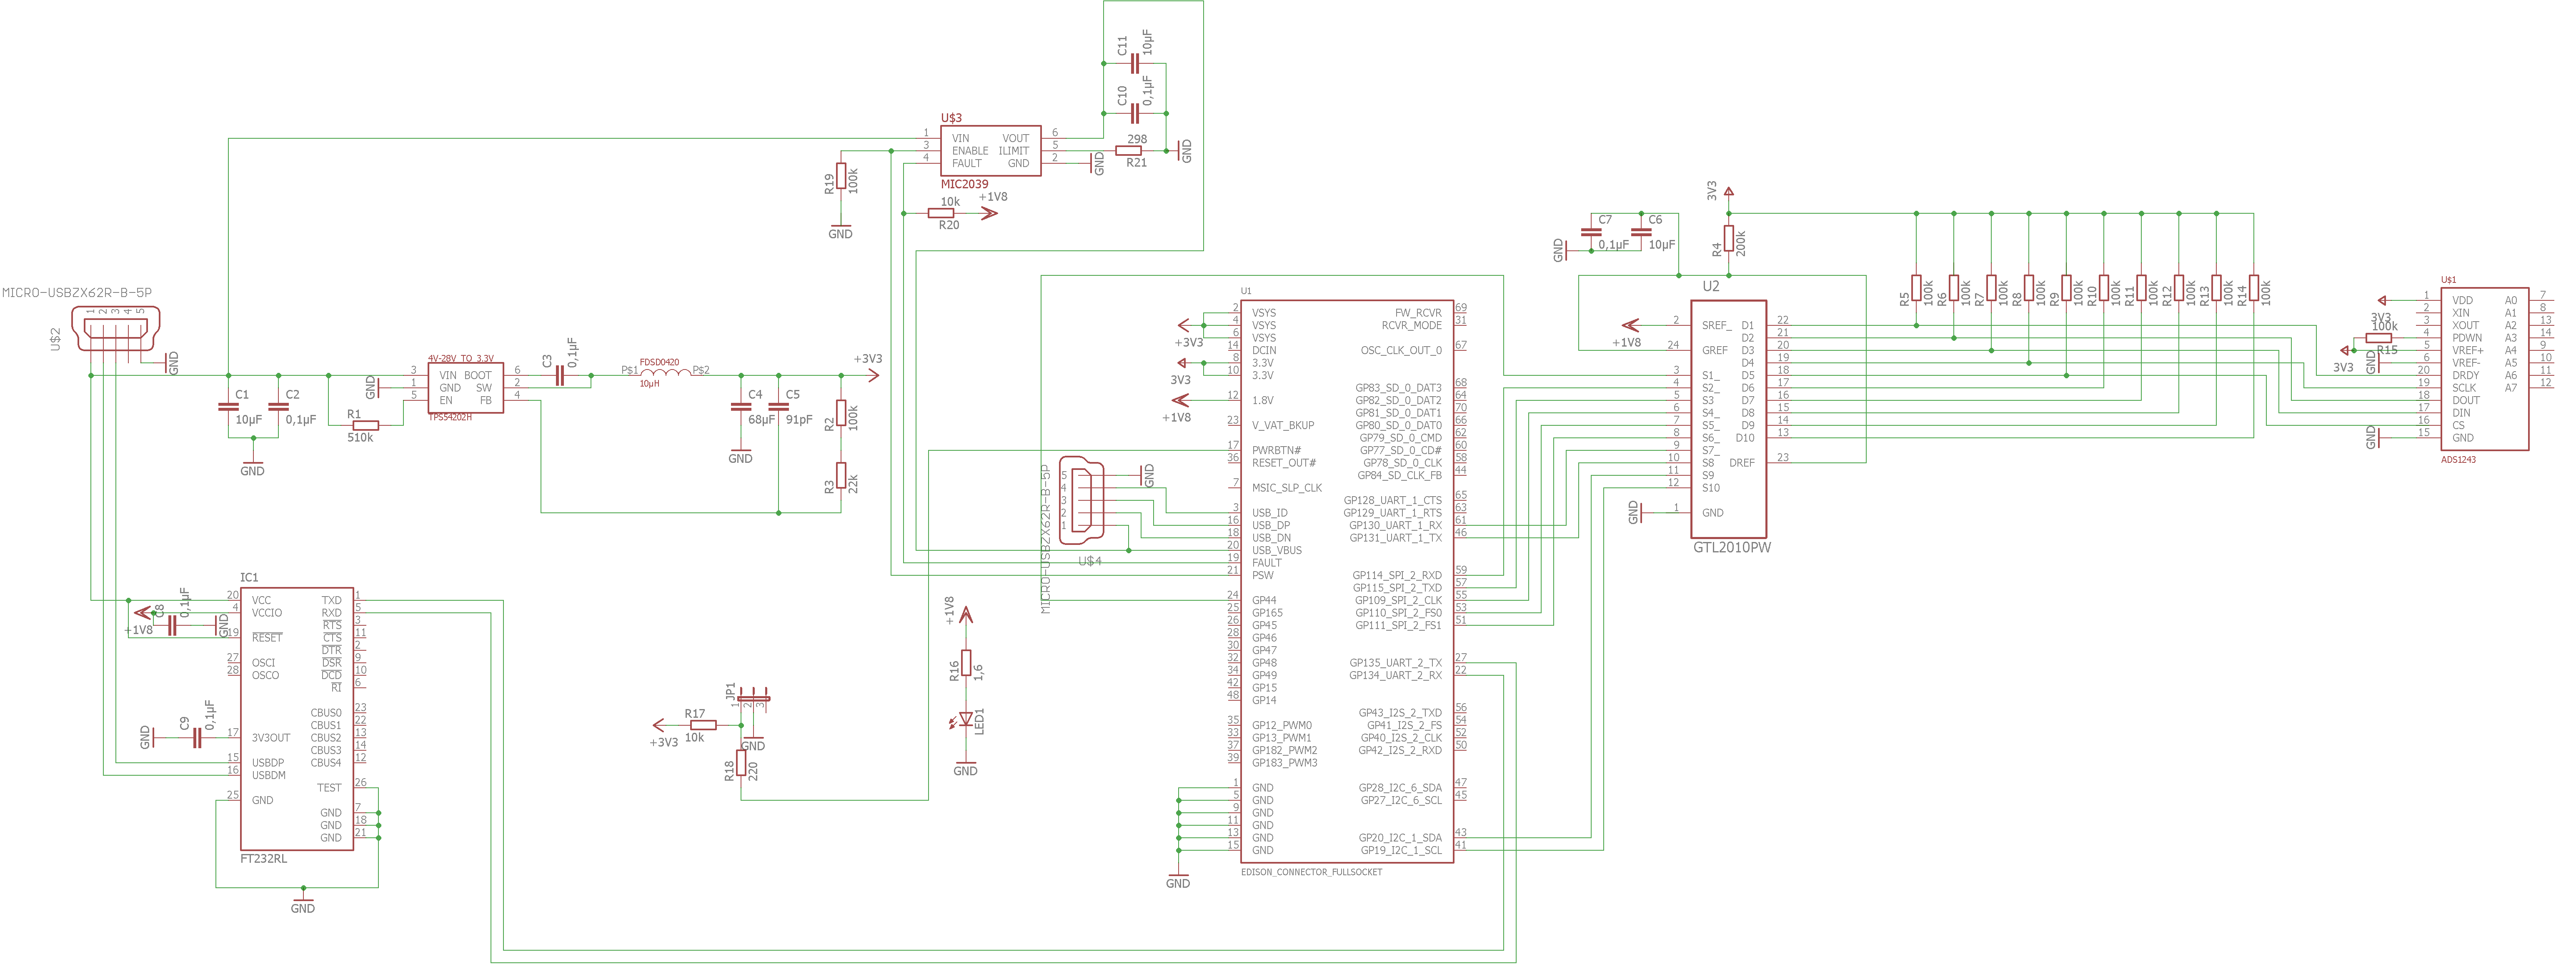
Task: Select the R17 10k resistor symbol
Action: (703, 725)
